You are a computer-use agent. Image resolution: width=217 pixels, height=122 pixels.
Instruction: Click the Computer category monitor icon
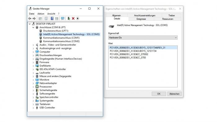pyautogui.click(x=37, y=52)
